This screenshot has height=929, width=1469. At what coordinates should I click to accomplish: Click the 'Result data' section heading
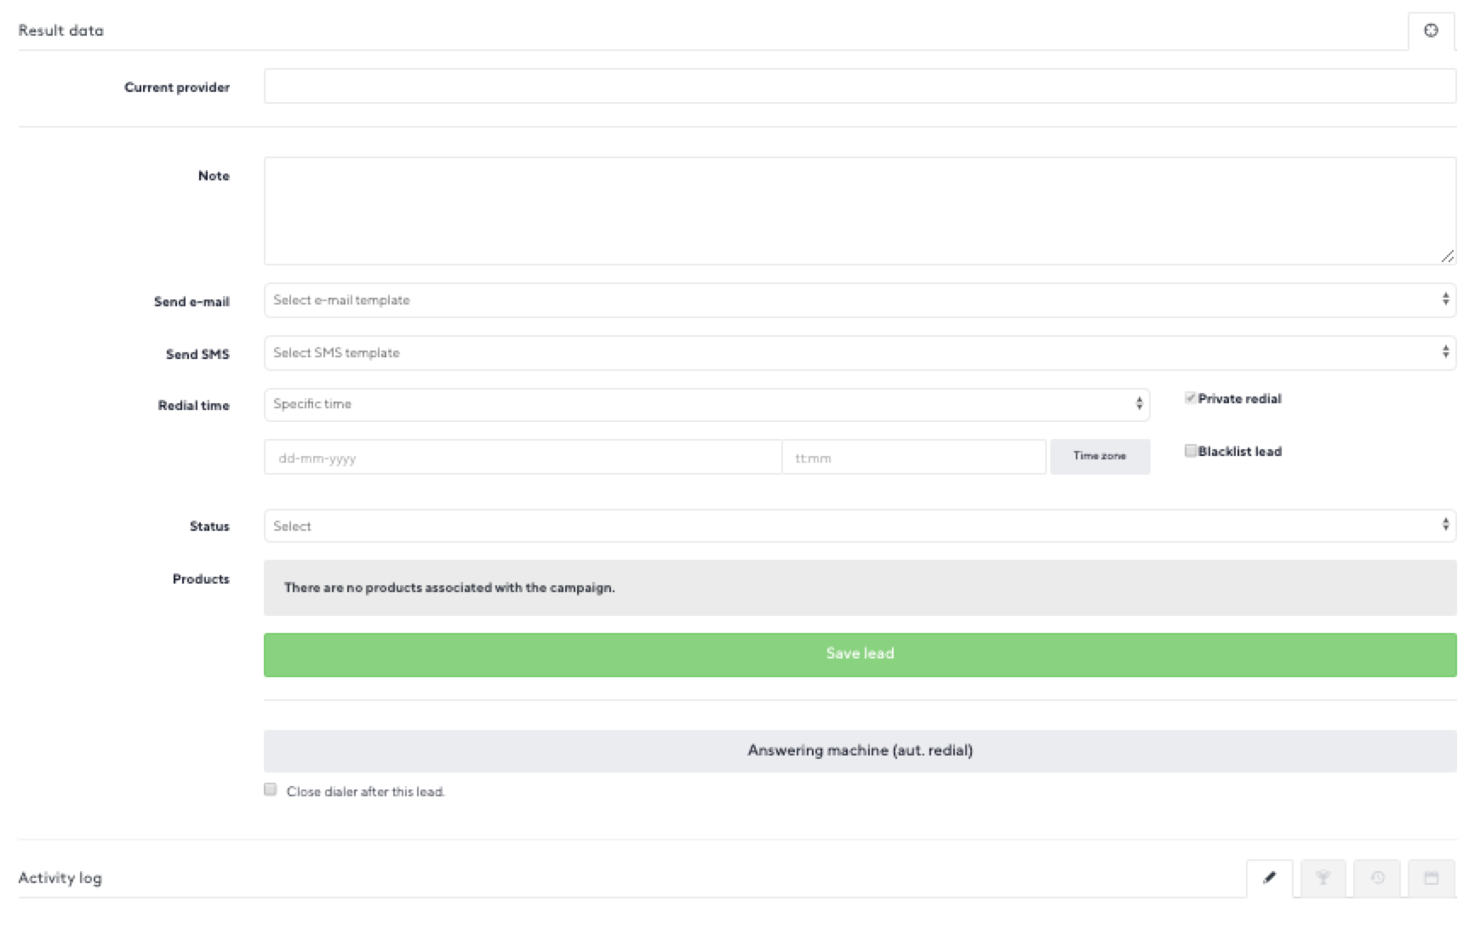click(x=61, y=31)
